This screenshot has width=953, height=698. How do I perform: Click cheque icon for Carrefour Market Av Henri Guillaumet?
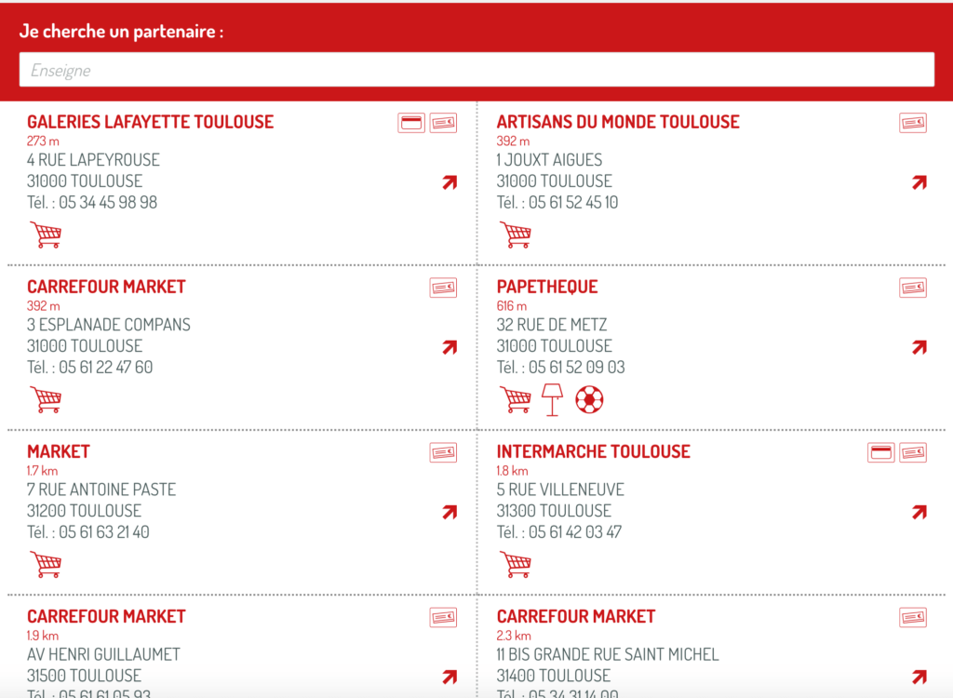point(443,617)
